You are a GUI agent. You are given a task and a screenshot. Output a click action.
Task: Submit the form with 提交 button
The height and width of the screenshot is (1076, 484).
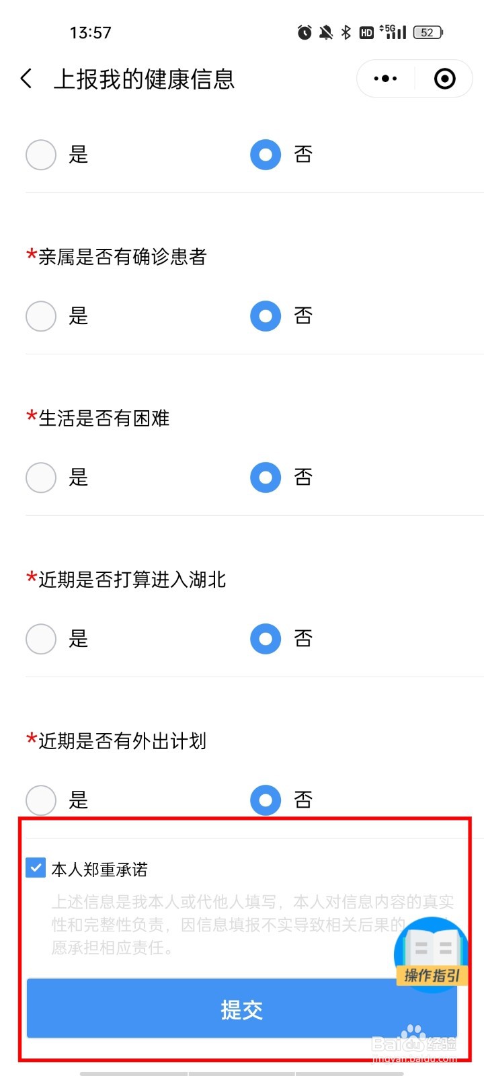242,1009
